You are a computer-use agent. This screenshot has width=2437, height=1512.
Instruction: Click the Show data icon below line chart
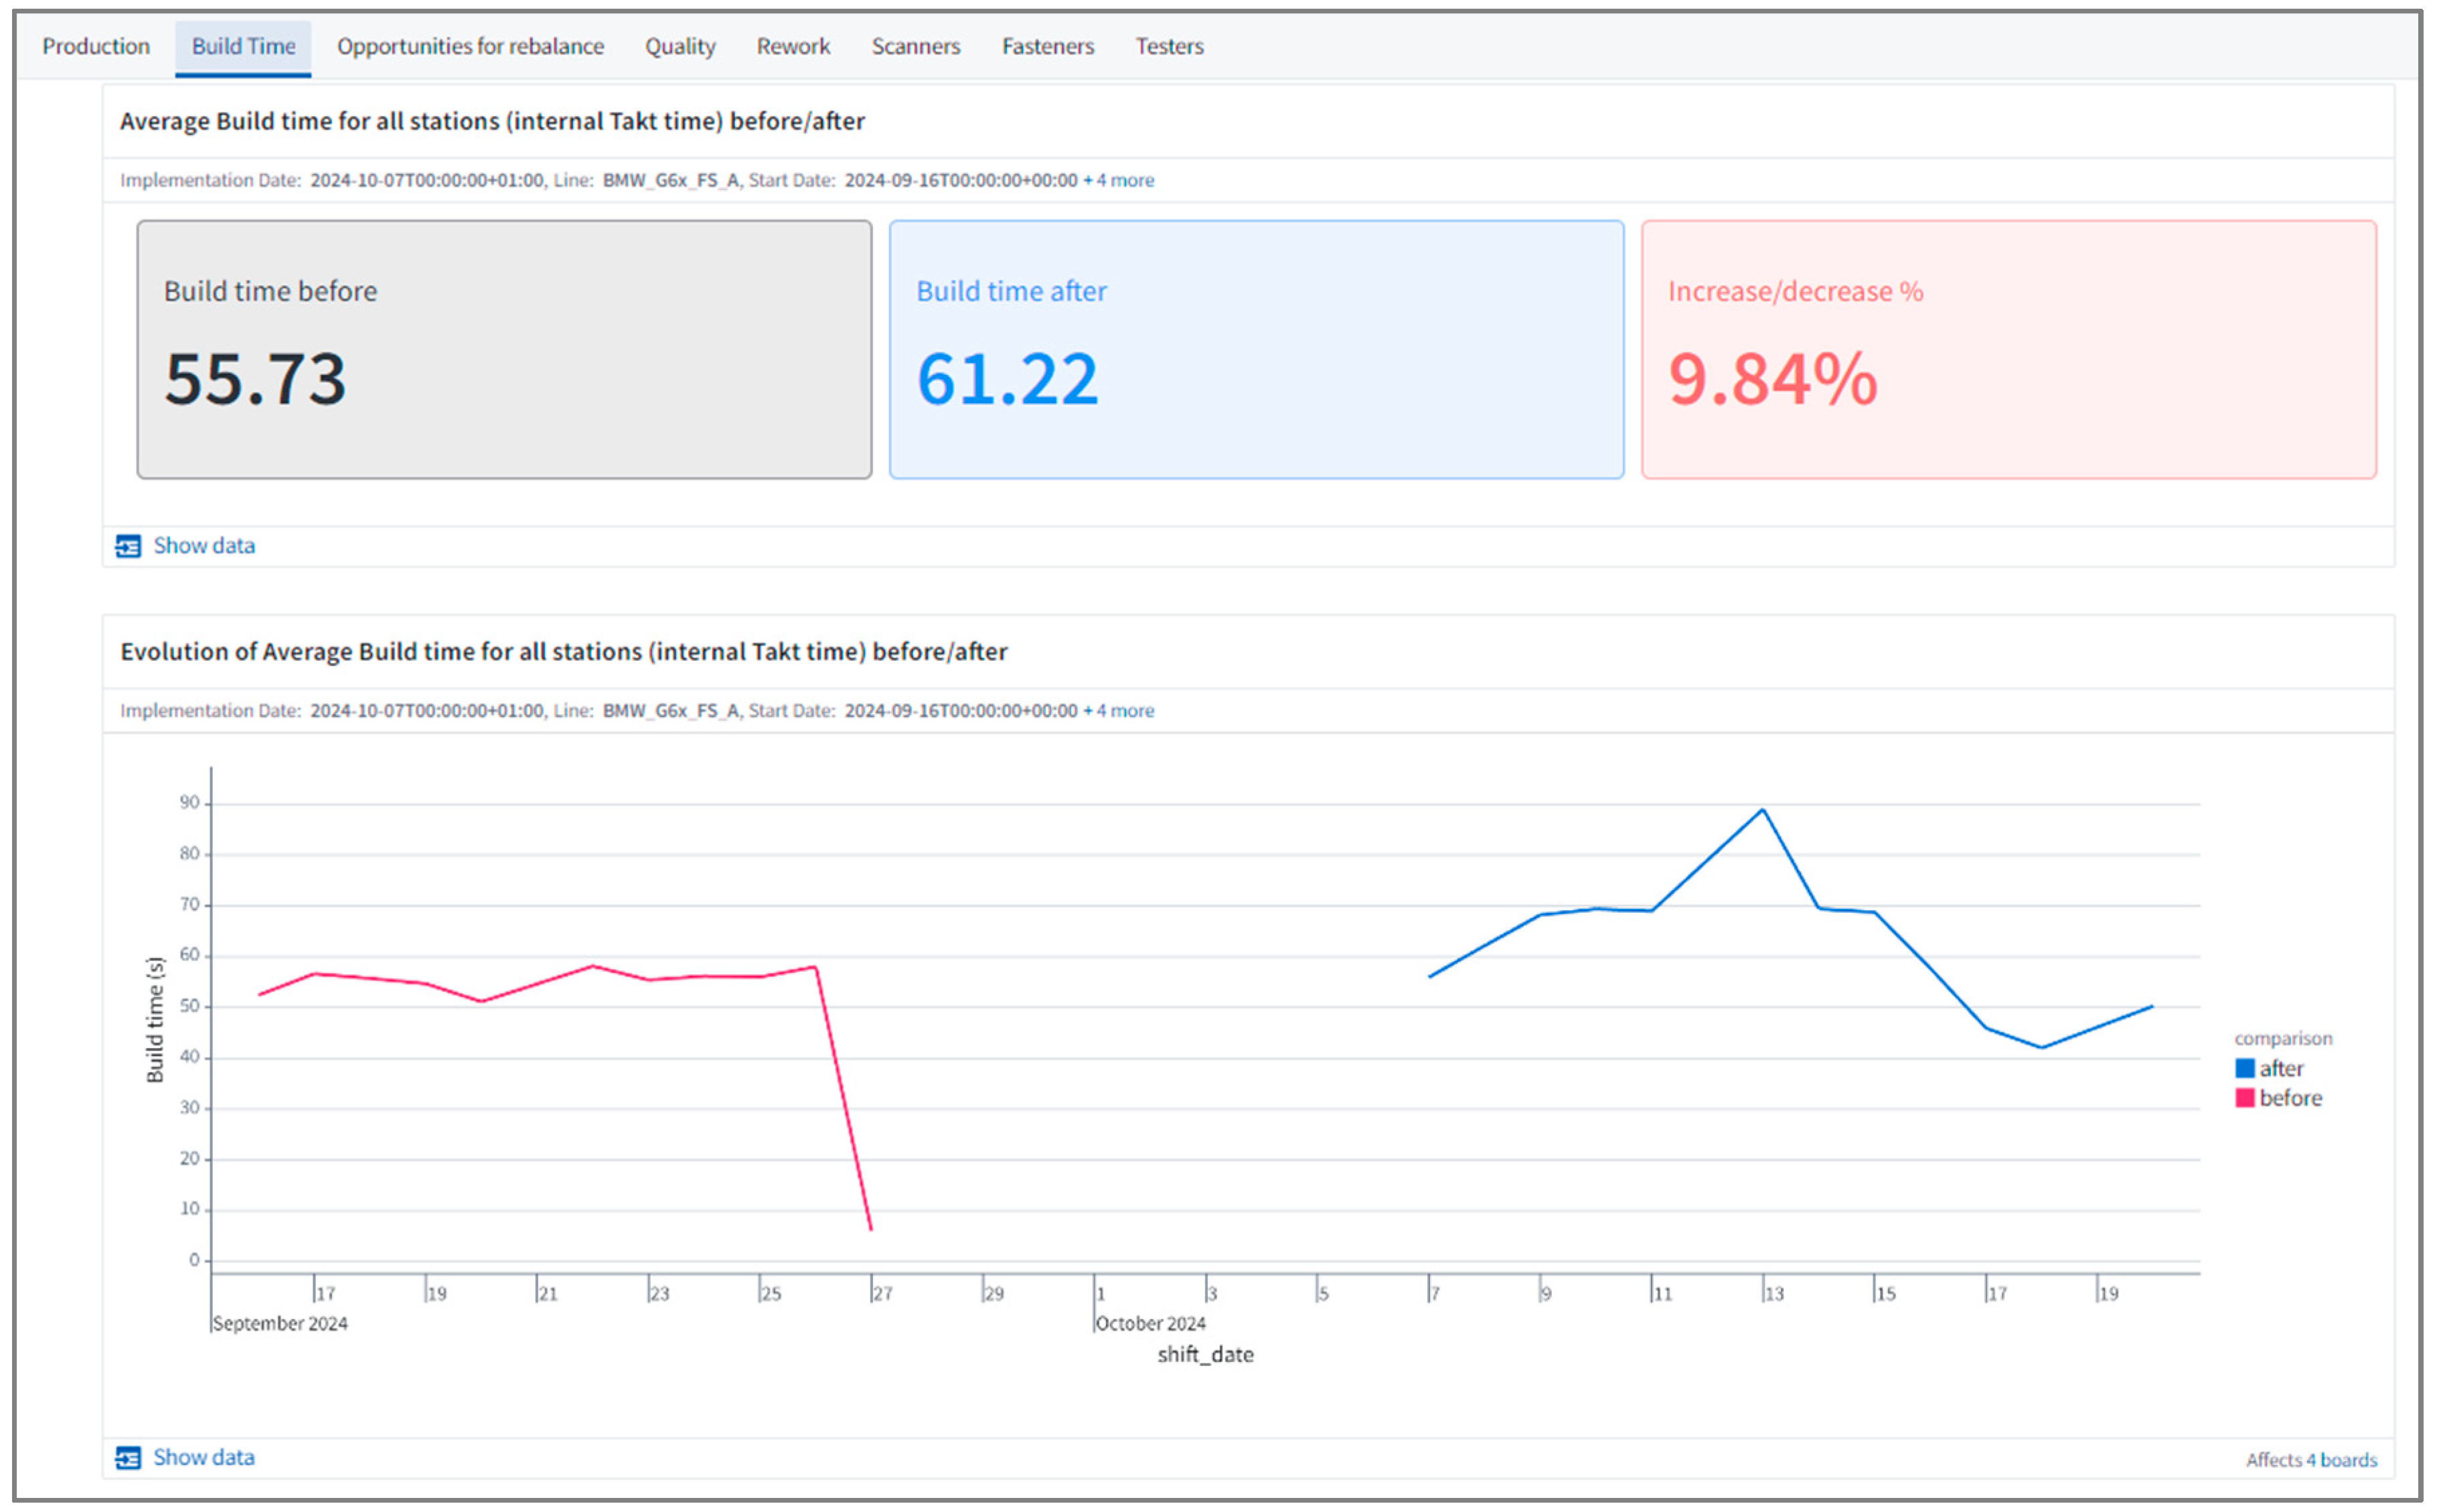128,1458
